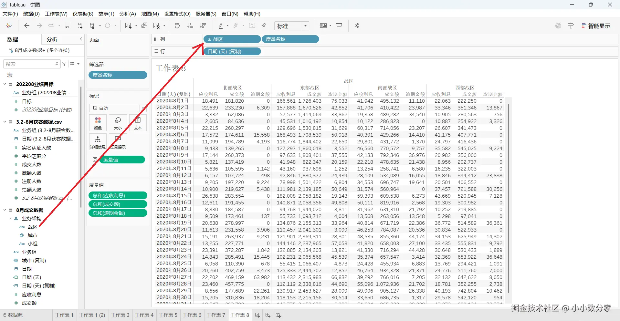
Task: Select the 实名认证人数 measure field
Action: click(37, 148)
